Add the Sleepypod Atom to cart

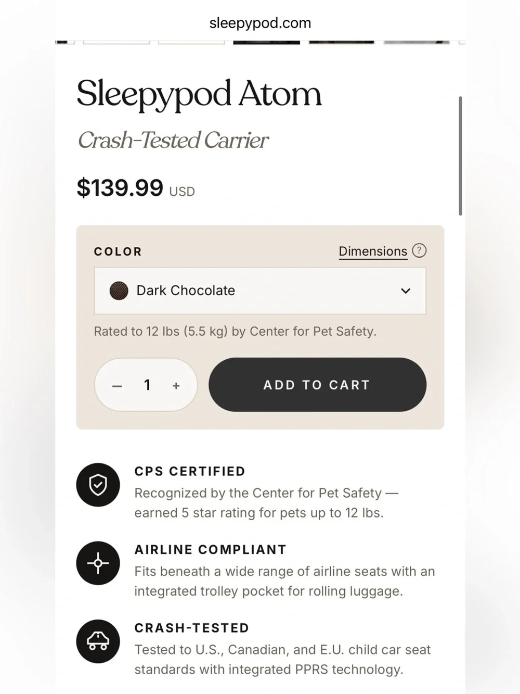(317, 385)
